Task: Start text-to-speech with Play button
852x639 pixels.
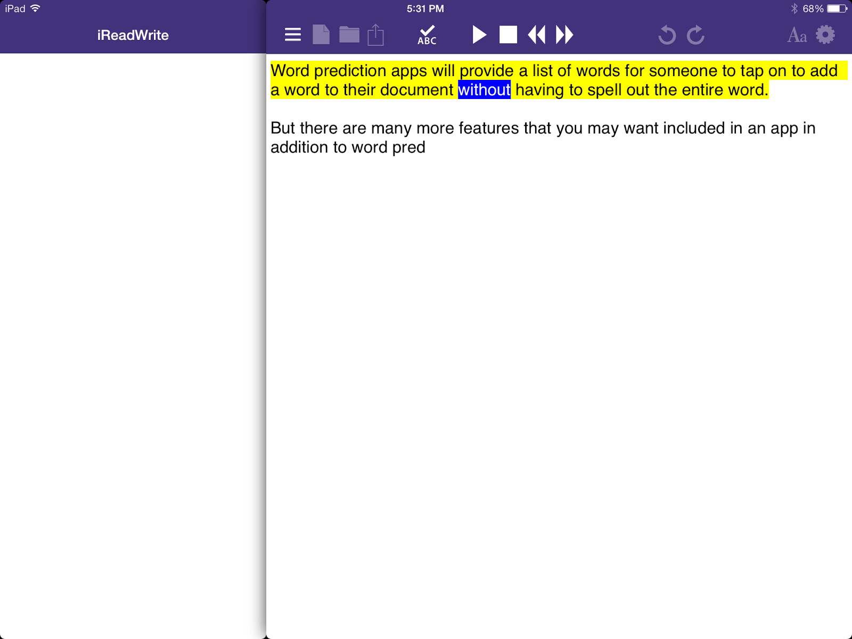Action: [479, 35]
